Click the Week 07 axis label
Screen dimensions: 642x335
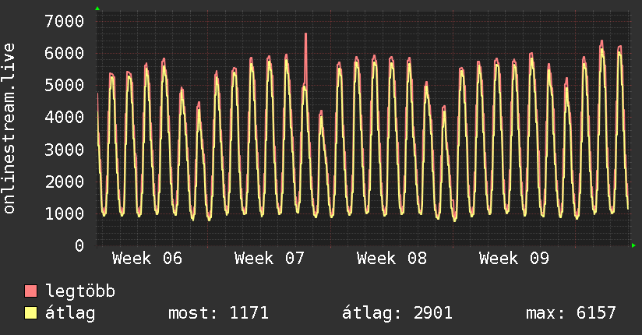pyautogui.click(x=270, y=259)
